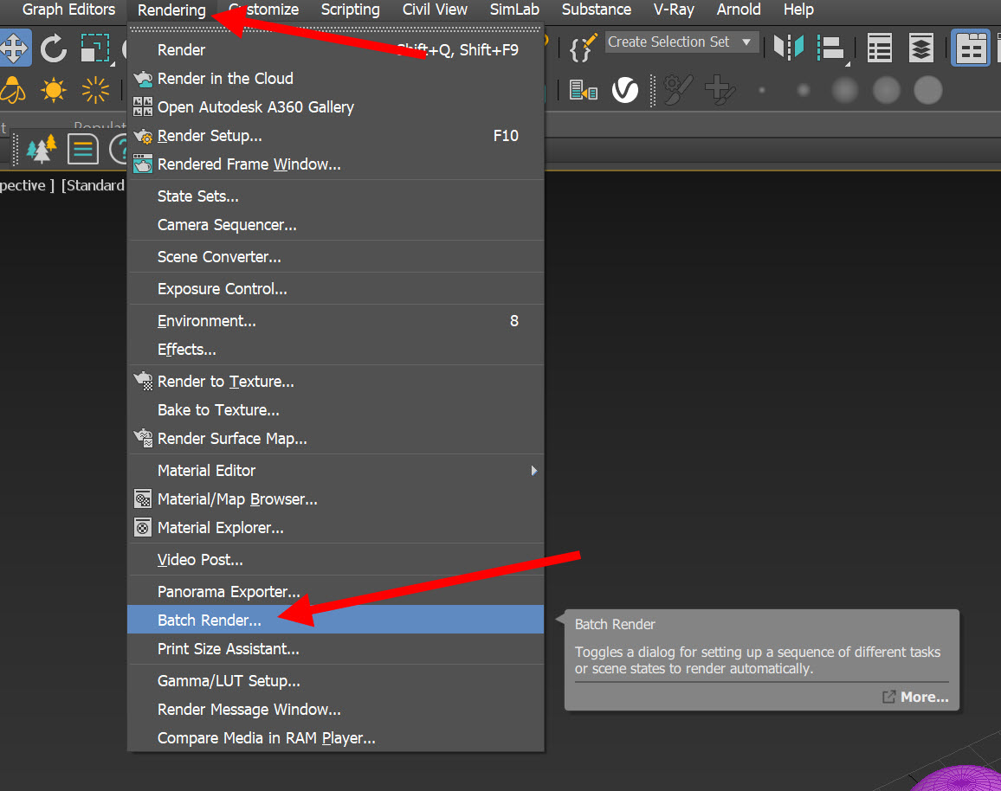
Task: Click the plus with pencil toolbar icon
Action: [720, 90]
